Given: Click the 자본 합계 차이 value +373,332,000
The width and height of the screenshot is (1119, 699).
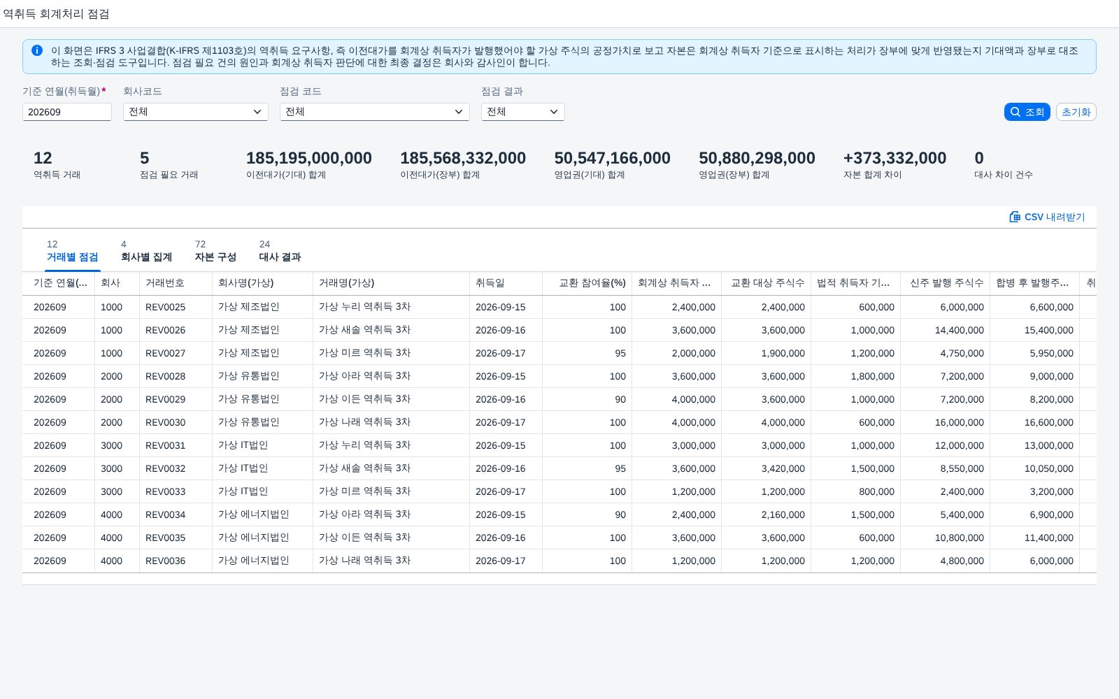Looking at the screenshot, I should 895,158.
